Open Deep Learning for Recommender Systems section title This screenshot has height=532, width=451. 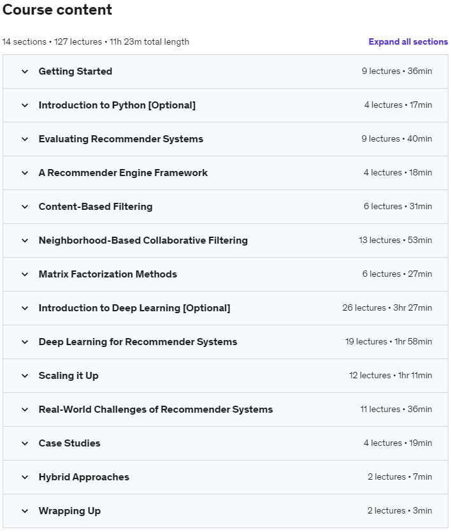pos(138,342)
